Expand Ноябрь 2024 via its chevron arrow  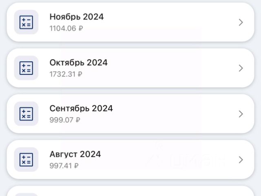coord(241,22)
